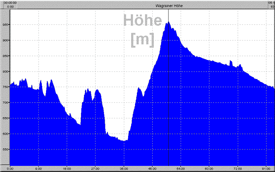Image resolution: width=275 pixels, height=172 pixels.
Task: Select the 750 mark on the height axis
Action: coord(4,87)
